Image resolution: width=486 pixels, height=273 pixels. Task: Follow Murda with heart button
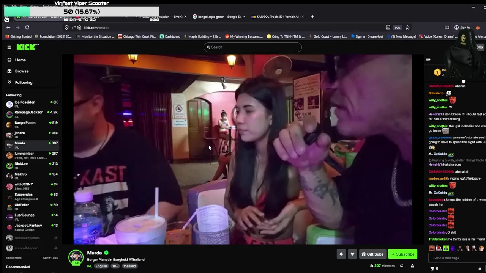point(352,254)
